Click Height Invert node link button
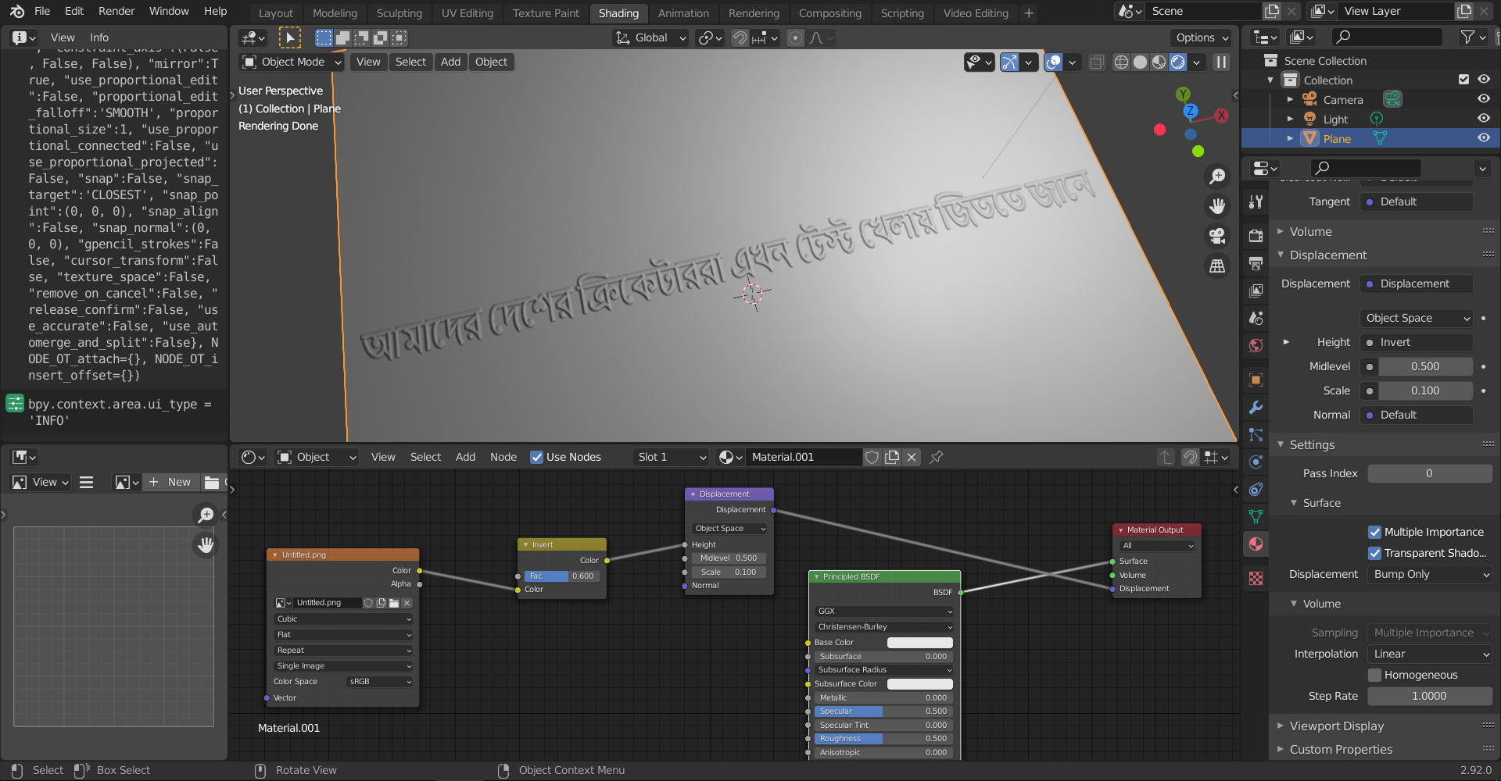 [1417, 342]
